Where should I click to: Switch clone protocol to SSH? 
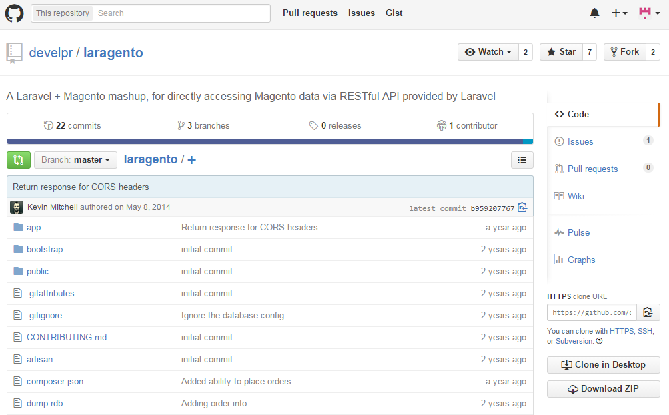645,331
